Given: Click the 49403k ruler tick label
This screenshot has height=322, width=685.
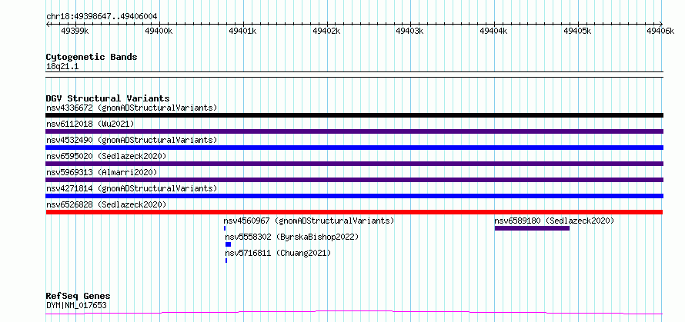Looking at the screenshot, I should tap(410, 31).
